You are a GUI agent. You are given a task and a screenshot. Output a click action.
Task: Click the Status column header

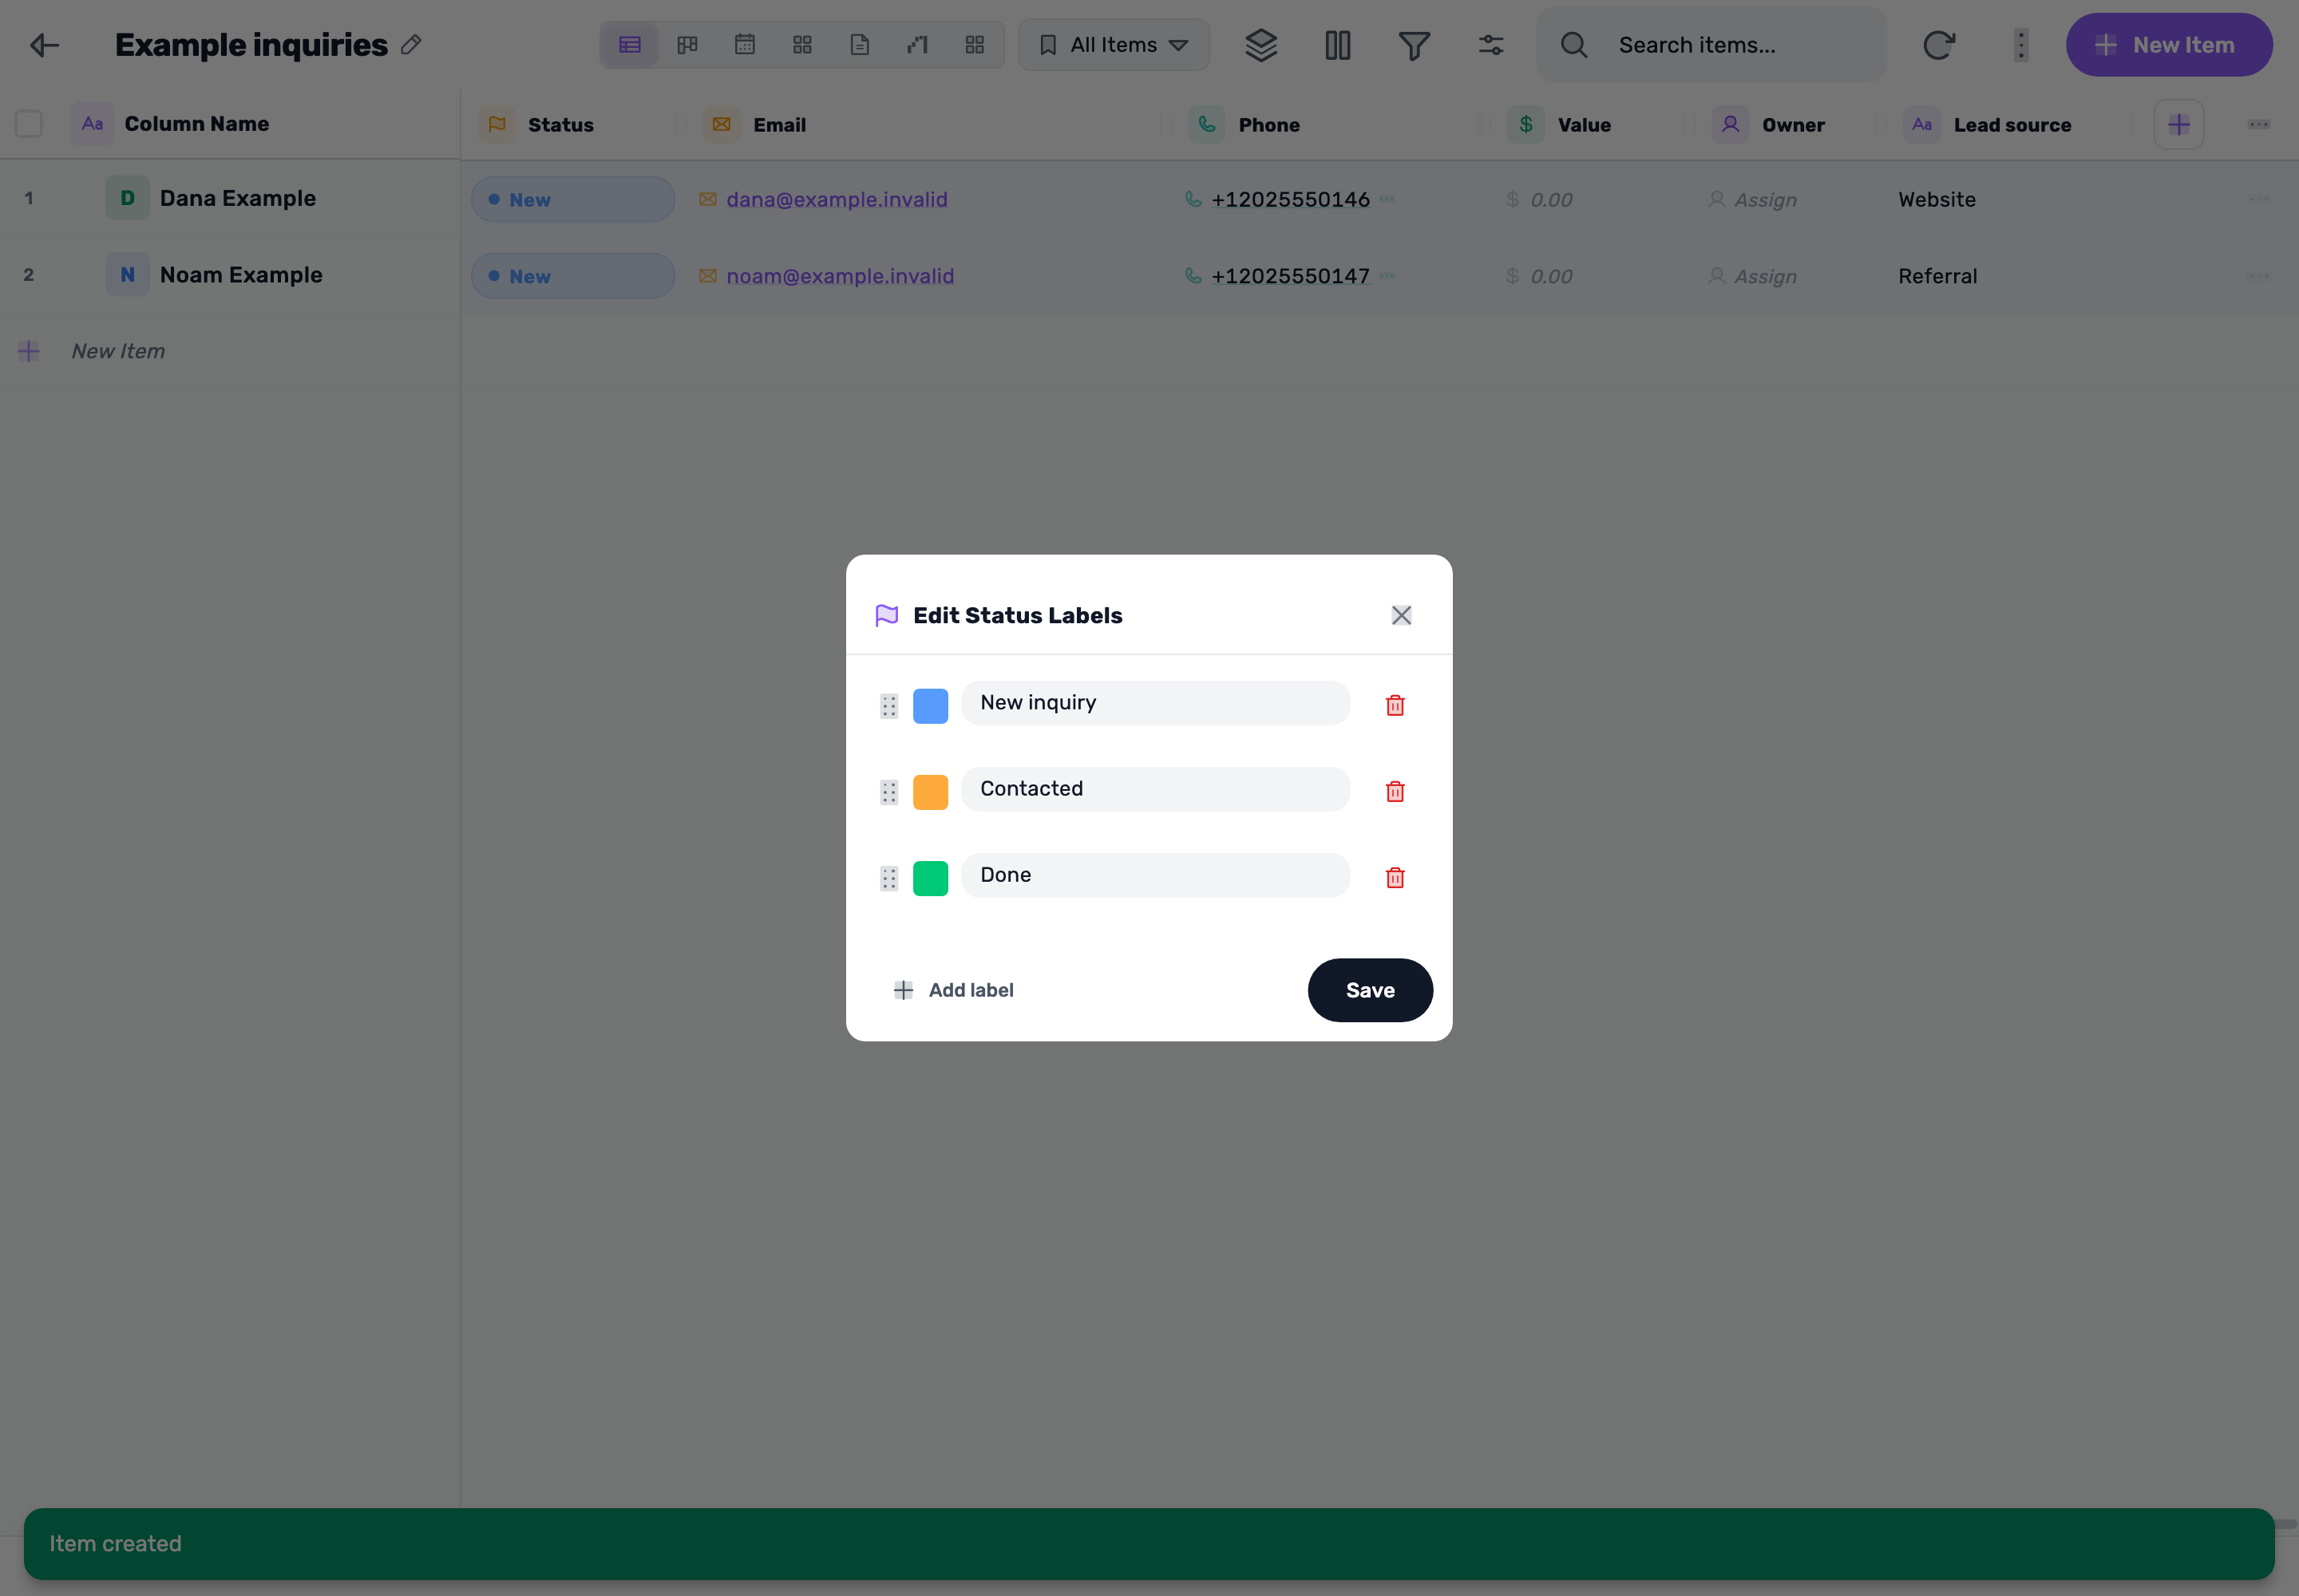[x=560, y=125]
